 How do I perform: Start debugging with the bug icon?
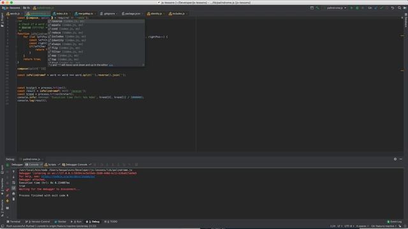pyautogui.click(x=357, y=8)
